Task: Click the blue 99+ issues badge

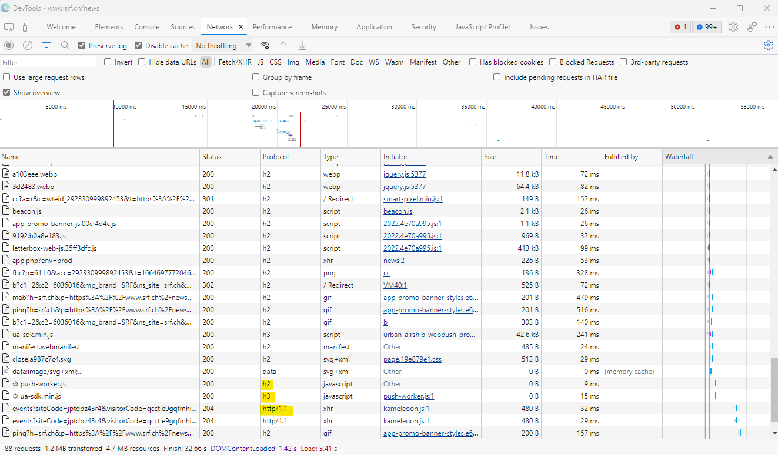Action: [707, 27]
